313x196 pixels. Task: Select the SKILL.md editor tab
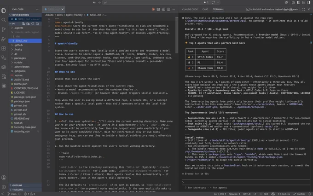[53, 9]
